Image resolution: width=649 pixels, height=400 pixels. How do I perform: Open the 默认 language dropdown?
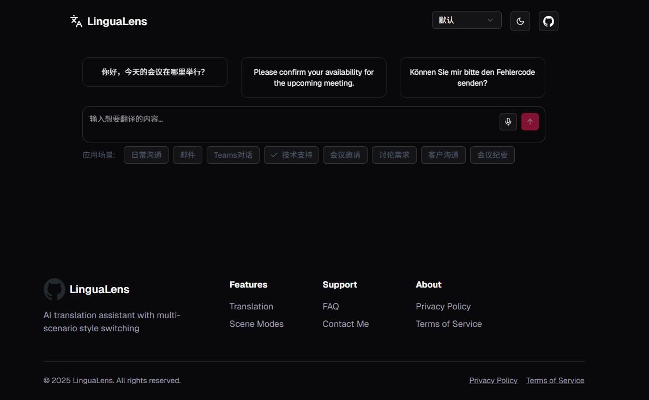[x=466, y=20]
